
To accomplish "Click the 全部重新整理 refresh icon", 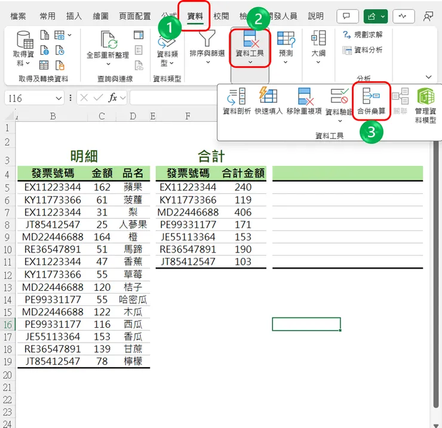I will coord(109,40).
